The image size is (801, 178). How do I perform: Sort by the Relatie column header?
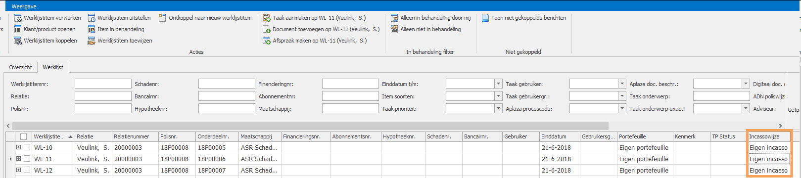[93, 136]
